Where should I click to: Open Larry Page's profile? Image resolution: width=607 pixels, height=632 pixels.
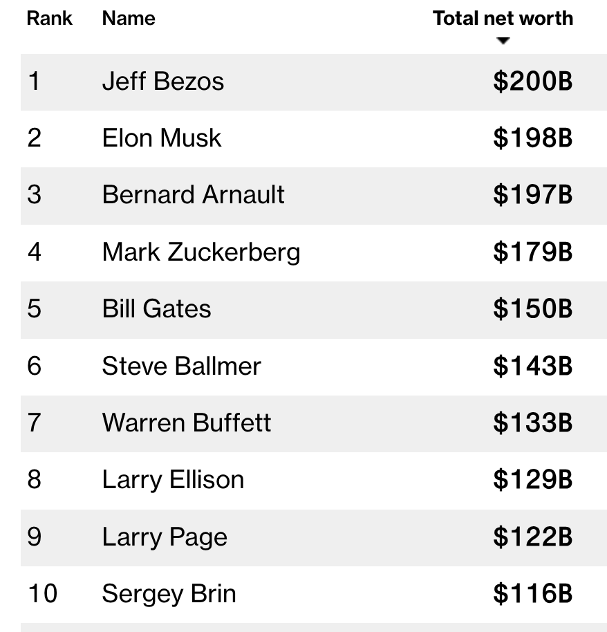(165, 537)
